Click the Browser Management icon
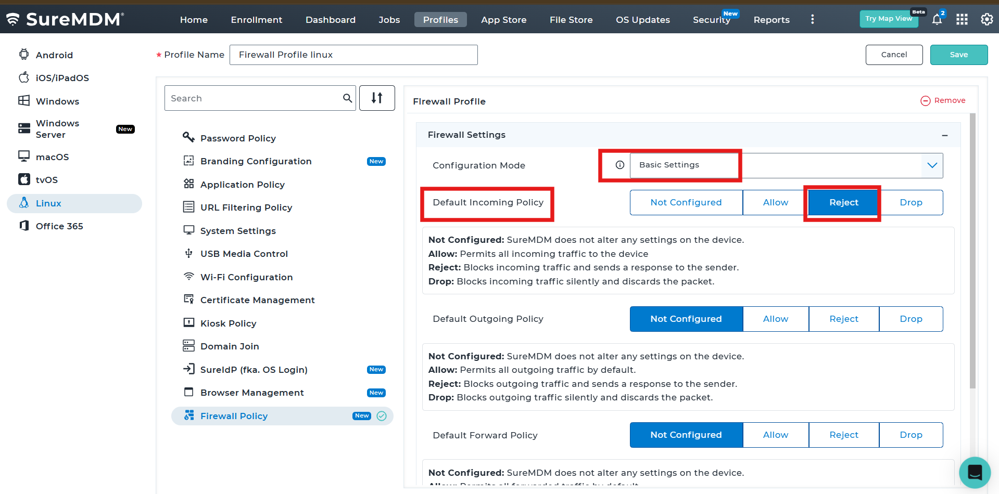 click(188, 392)
